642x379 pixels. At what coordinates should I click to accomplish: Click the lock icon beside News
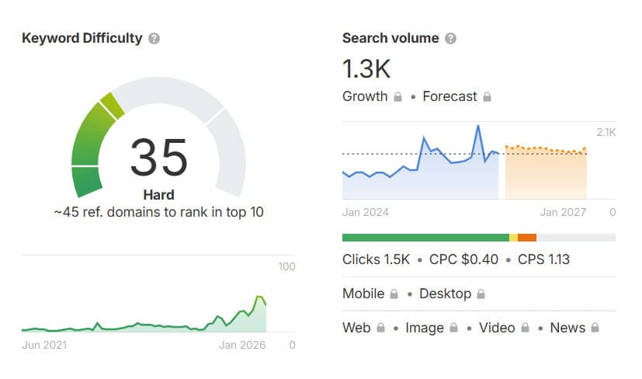pos(595,329)
